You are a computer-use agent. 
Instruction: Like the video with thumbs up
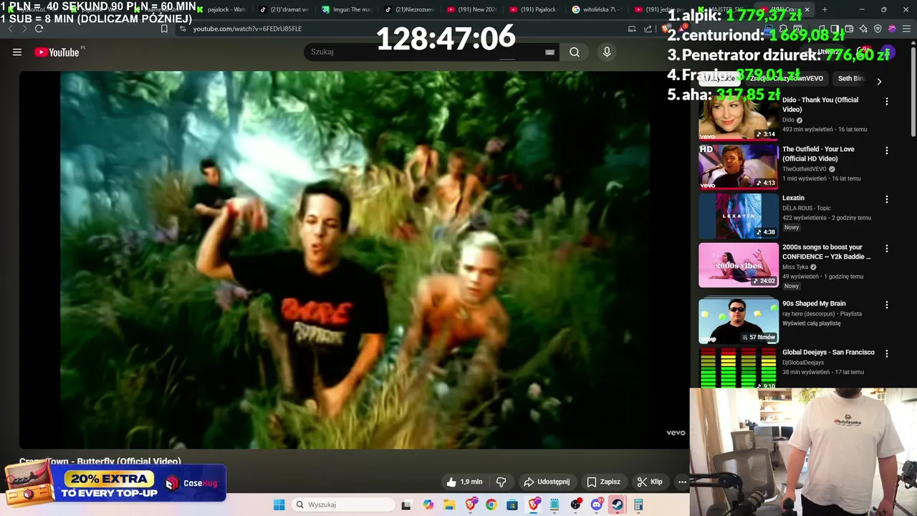(464, 482)
